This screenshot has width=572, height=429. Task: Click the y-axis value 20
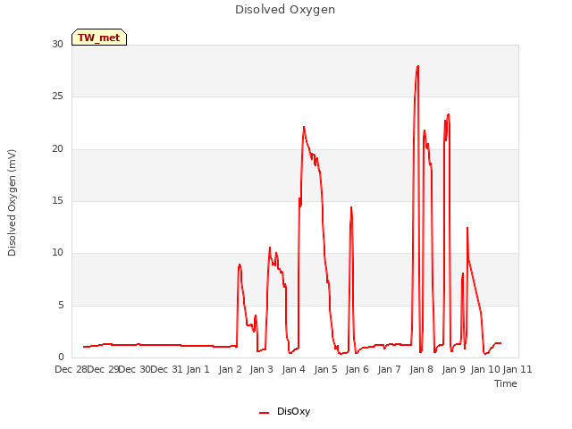point(57,149)
